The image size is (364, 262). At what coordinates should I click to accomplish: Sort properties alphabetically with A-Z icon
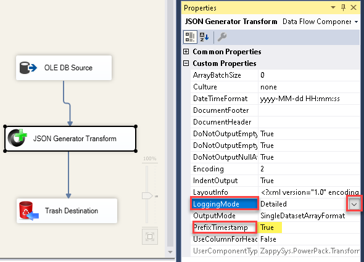pyautogui.click(x=204, y=37)
